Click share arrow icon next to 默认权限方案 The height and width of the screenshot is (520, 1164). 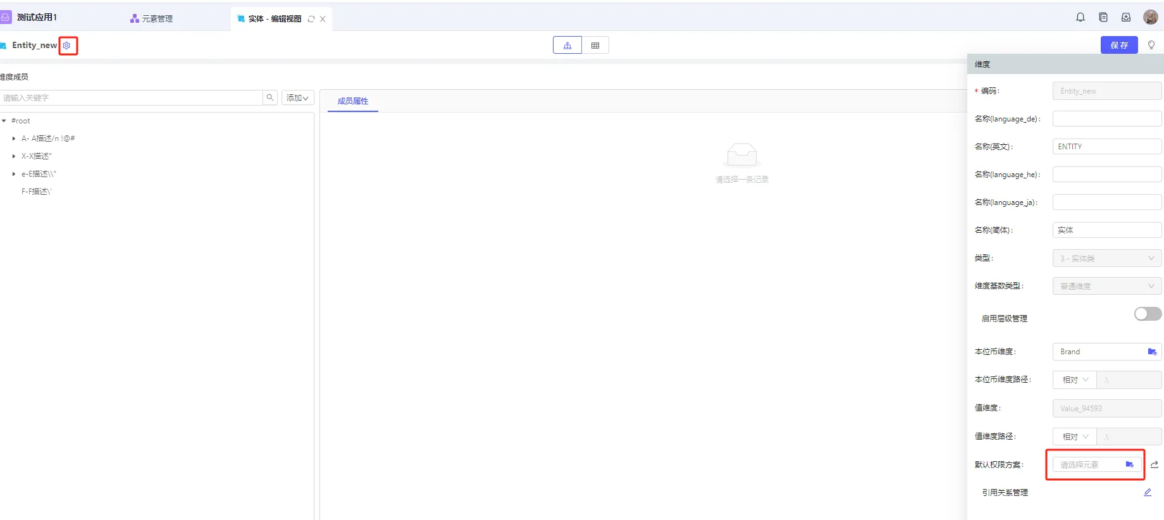tap(1155, 464)
